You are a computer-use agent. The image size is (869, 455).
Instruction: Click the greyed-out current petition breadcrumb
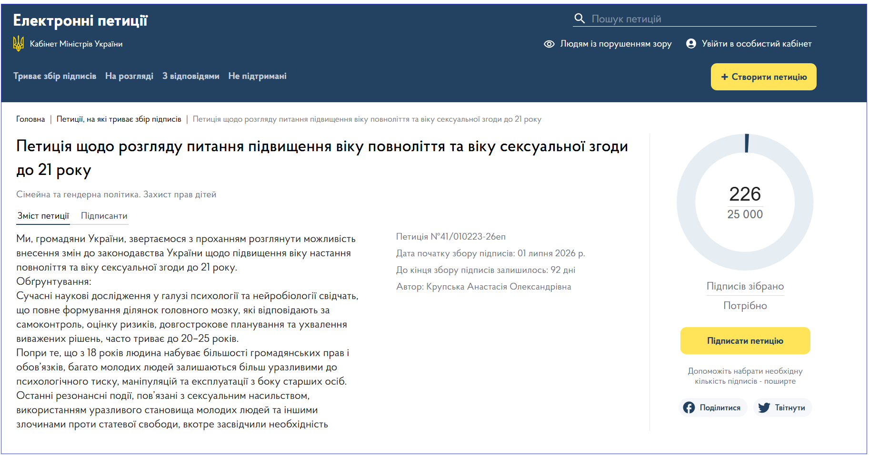coord(367,119)
